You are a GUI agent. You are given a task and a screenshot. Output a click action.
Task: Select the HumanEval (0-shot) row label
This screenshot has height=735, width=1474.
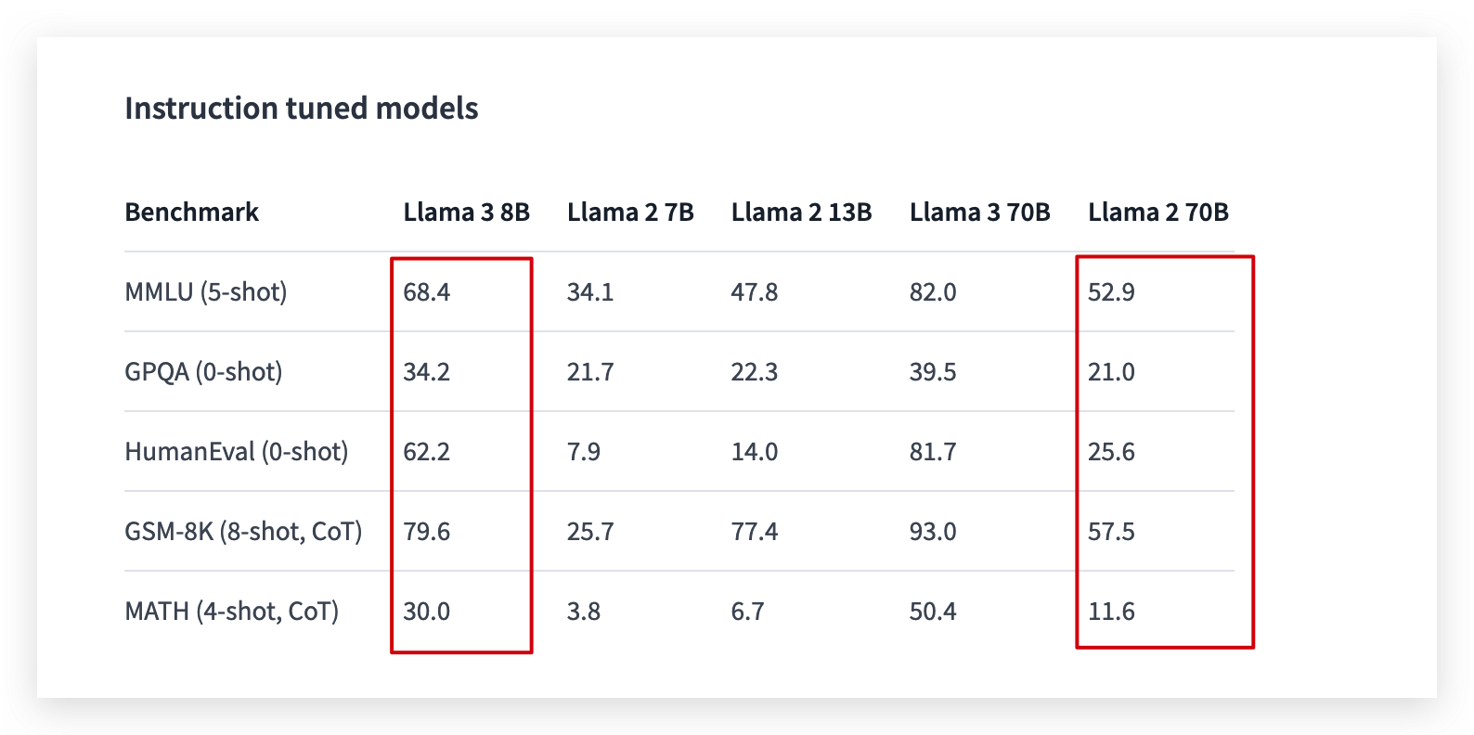pos(237,452)
